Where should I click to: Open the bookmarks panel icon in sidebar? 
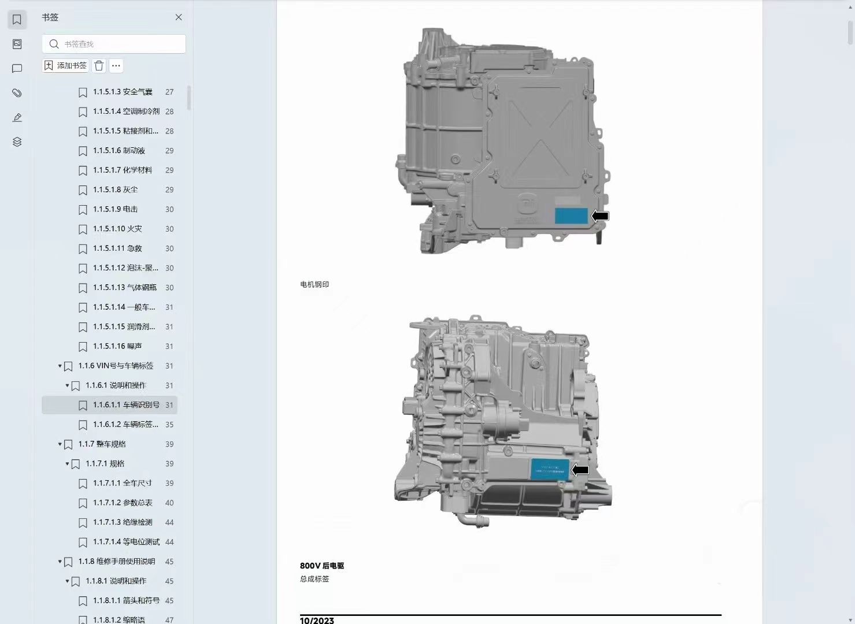(x=17, y=20)
